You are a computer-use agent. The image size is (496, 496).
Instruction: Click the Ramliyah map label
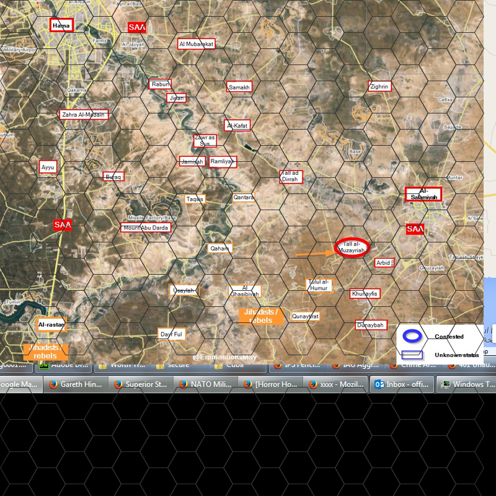(x=223, y=162)
